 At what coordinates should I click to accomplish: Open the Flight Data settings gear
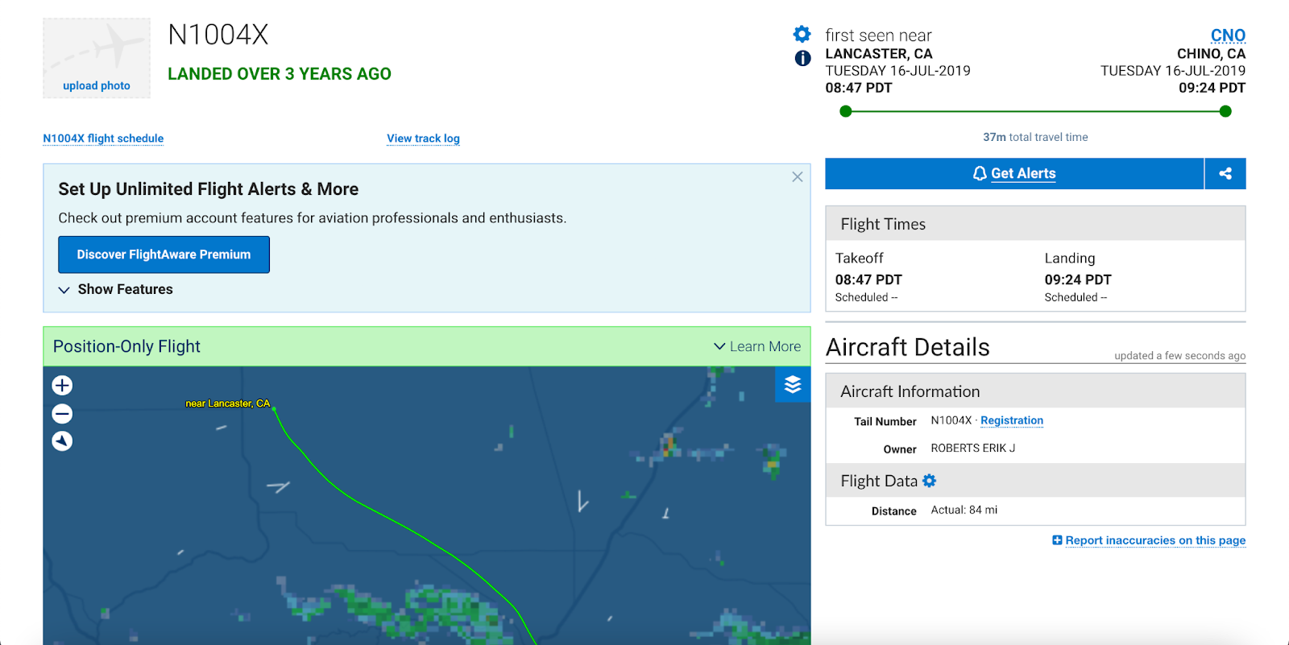[x=930, y=481]
